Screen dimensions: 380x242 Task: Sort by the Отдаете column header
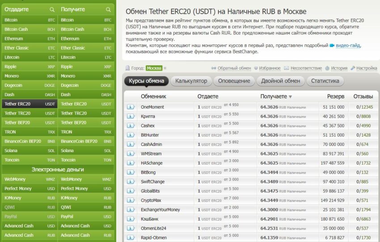(208, 97)
